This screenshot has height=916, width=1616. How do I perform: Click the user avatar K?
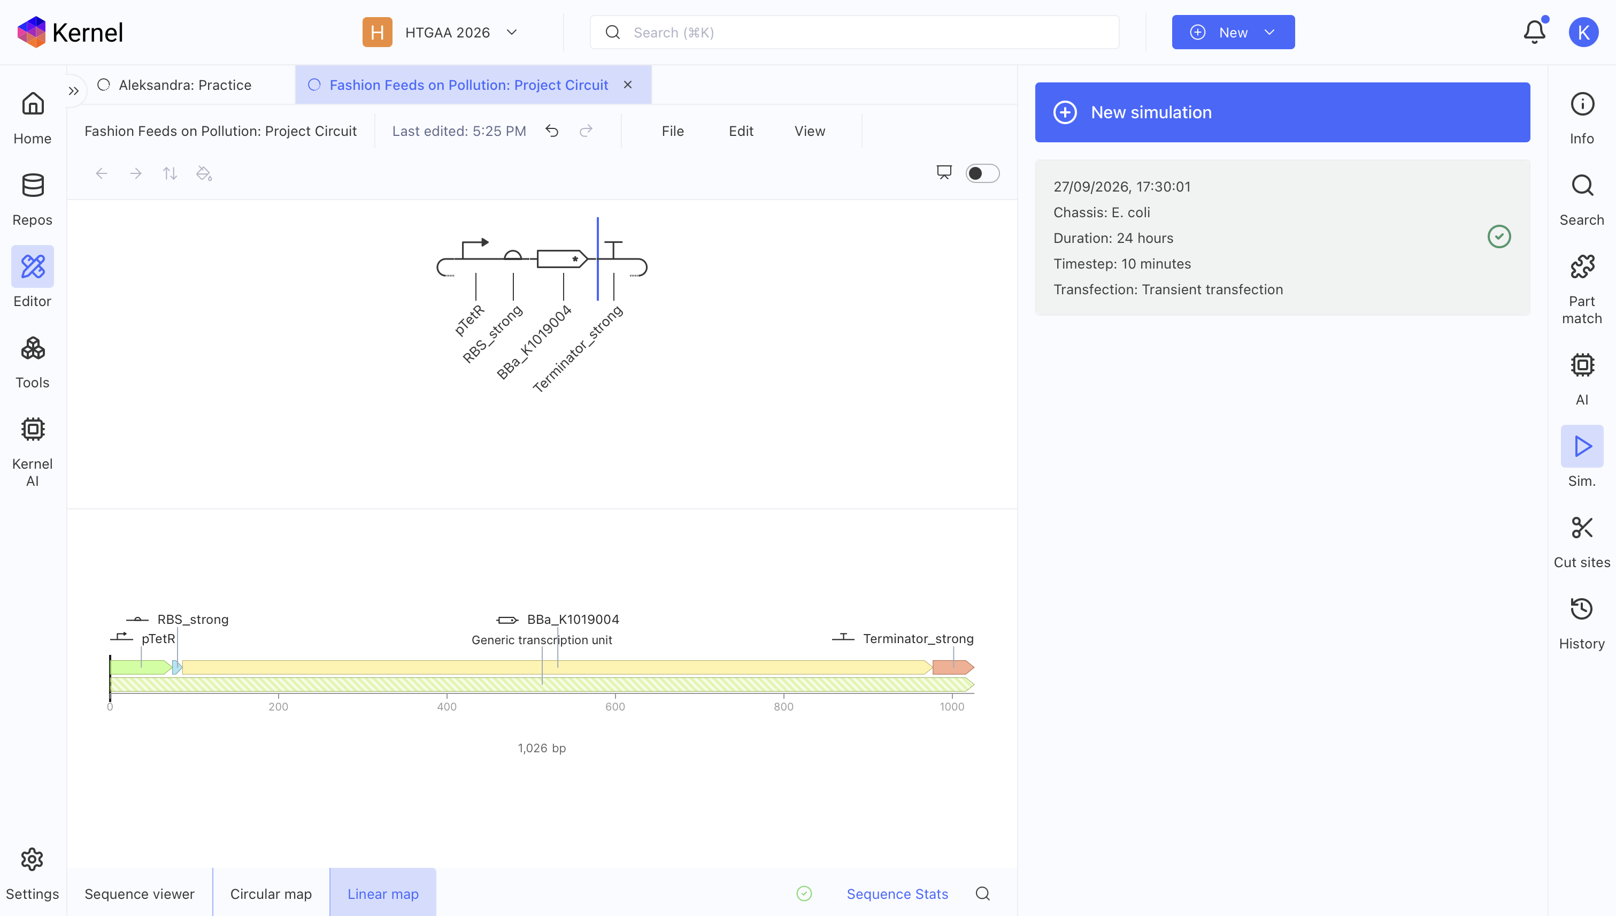click(1583, 32)
